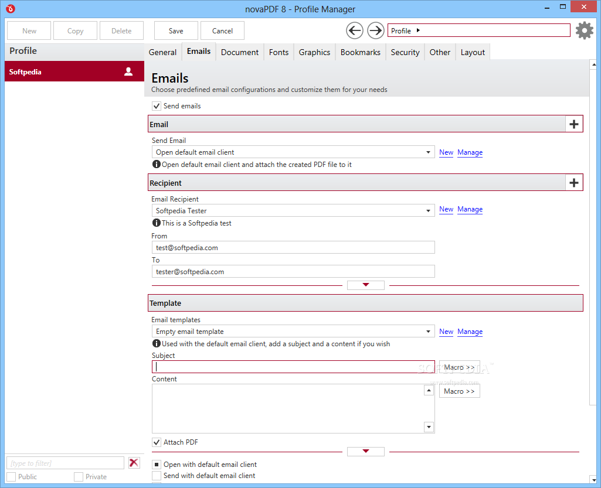
Task: Click the To email input field
Action: [x=293, y=271]
